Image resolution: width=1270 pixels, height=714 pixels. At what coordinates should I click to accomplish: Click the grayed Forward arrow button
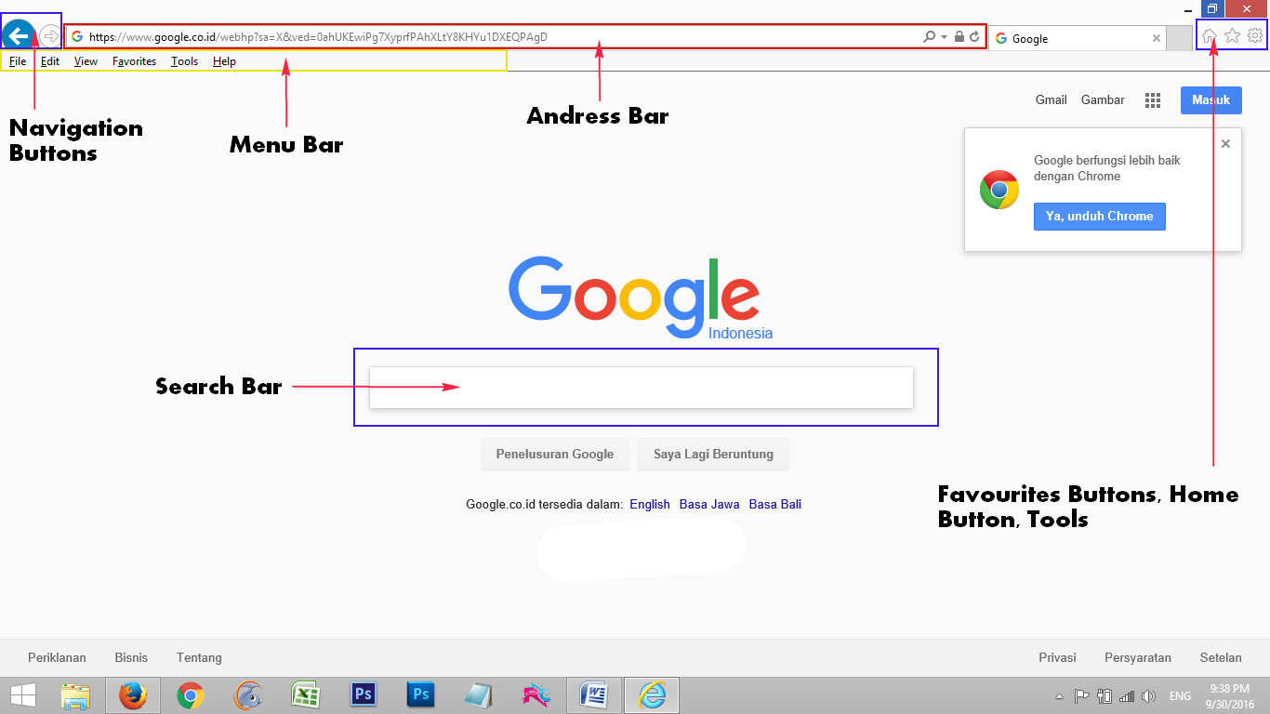[x=50, y=36]
